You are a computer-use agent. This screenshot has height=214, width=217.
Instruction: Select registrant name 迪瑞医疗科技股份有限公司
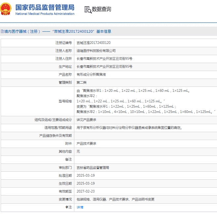point(96,51)
